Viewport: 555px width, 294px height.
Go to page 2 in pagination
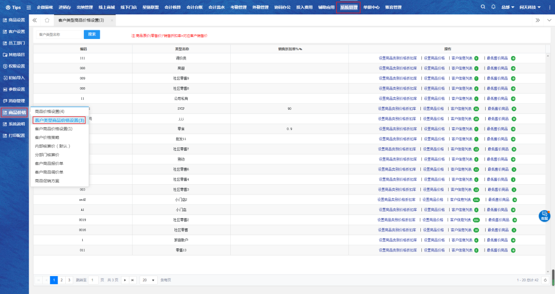pos(62,280)
